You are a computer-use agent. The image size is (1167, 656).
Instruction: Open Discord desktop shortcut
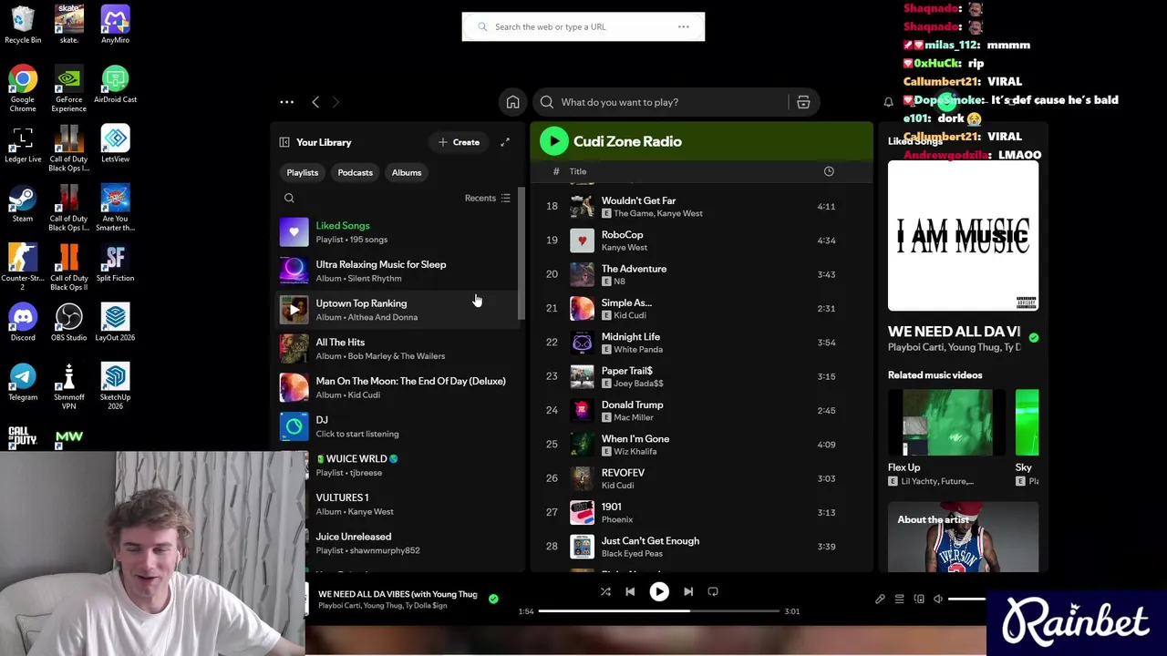(23, 323)
